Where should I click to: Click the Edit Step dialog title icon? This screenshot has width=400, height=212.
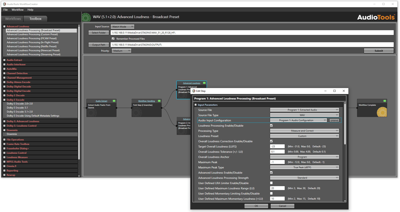pyautogui.click(x=194, y=91)
